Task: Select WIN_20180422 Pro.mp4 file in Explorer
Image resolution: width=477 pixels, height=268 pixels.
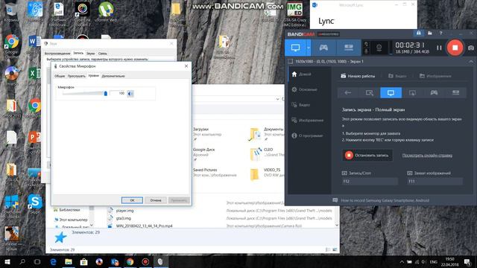Action: 144,226
